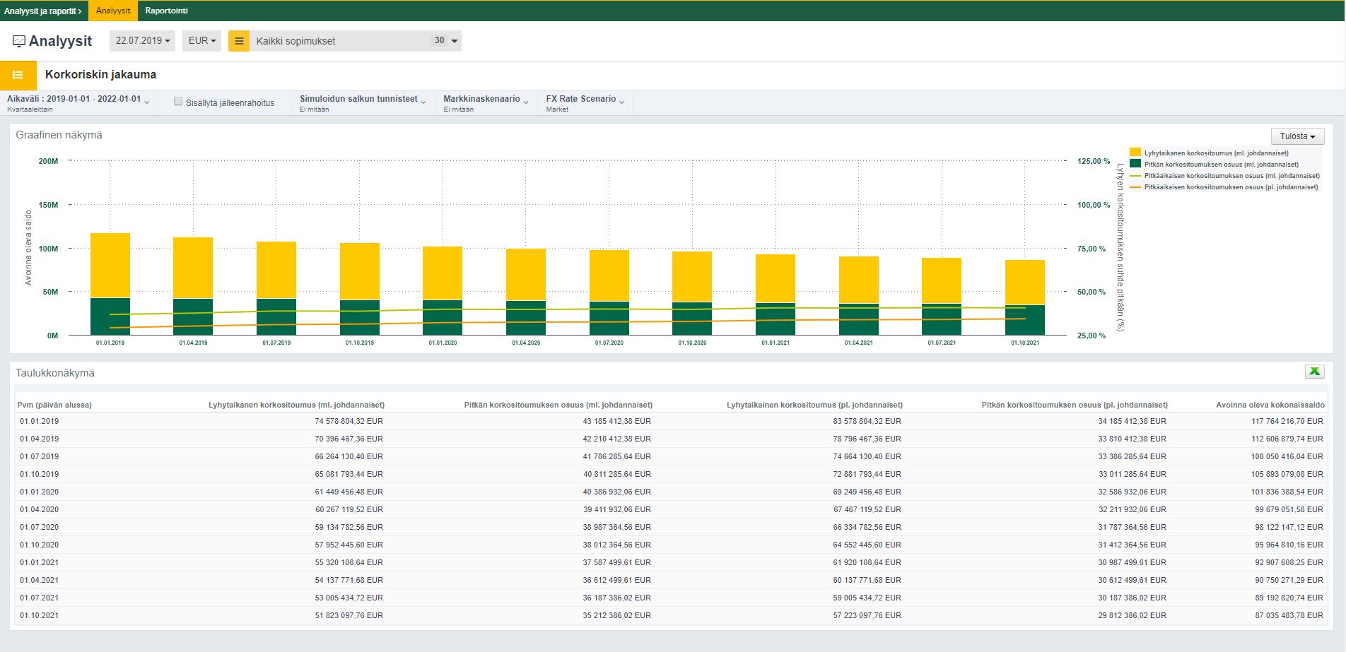Toggle the yellow Lyhytaikanen korkositoumus legend series

click(1216, 153)
